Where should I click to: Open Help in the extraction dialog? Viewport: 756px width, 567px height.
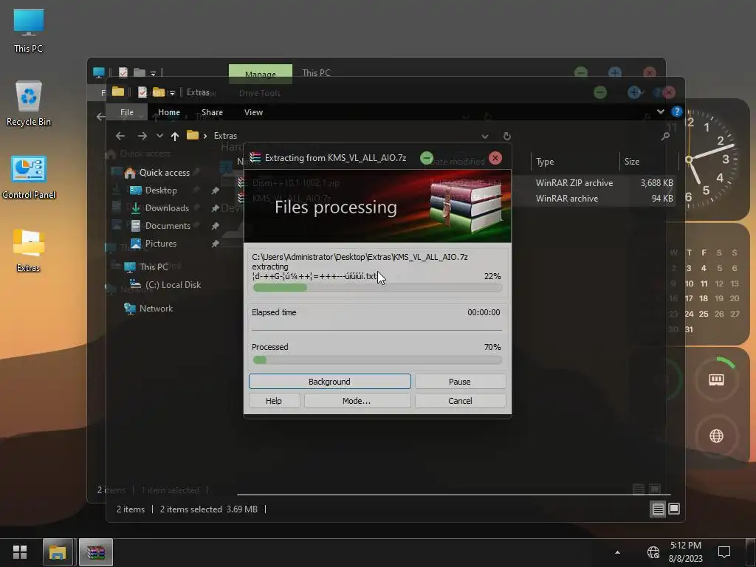coord(274,401)
